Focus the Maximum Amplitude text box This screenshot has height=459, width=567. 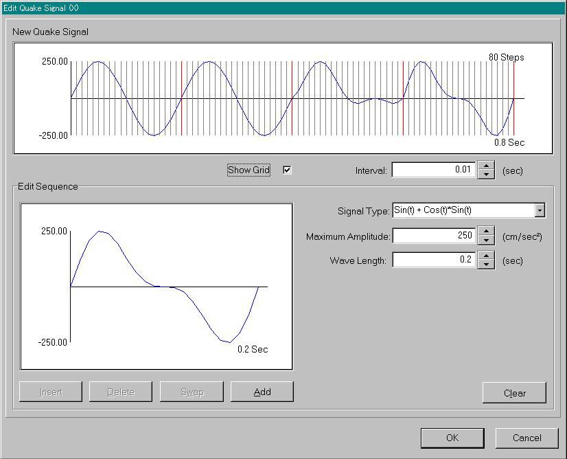(x=434, y=236)
